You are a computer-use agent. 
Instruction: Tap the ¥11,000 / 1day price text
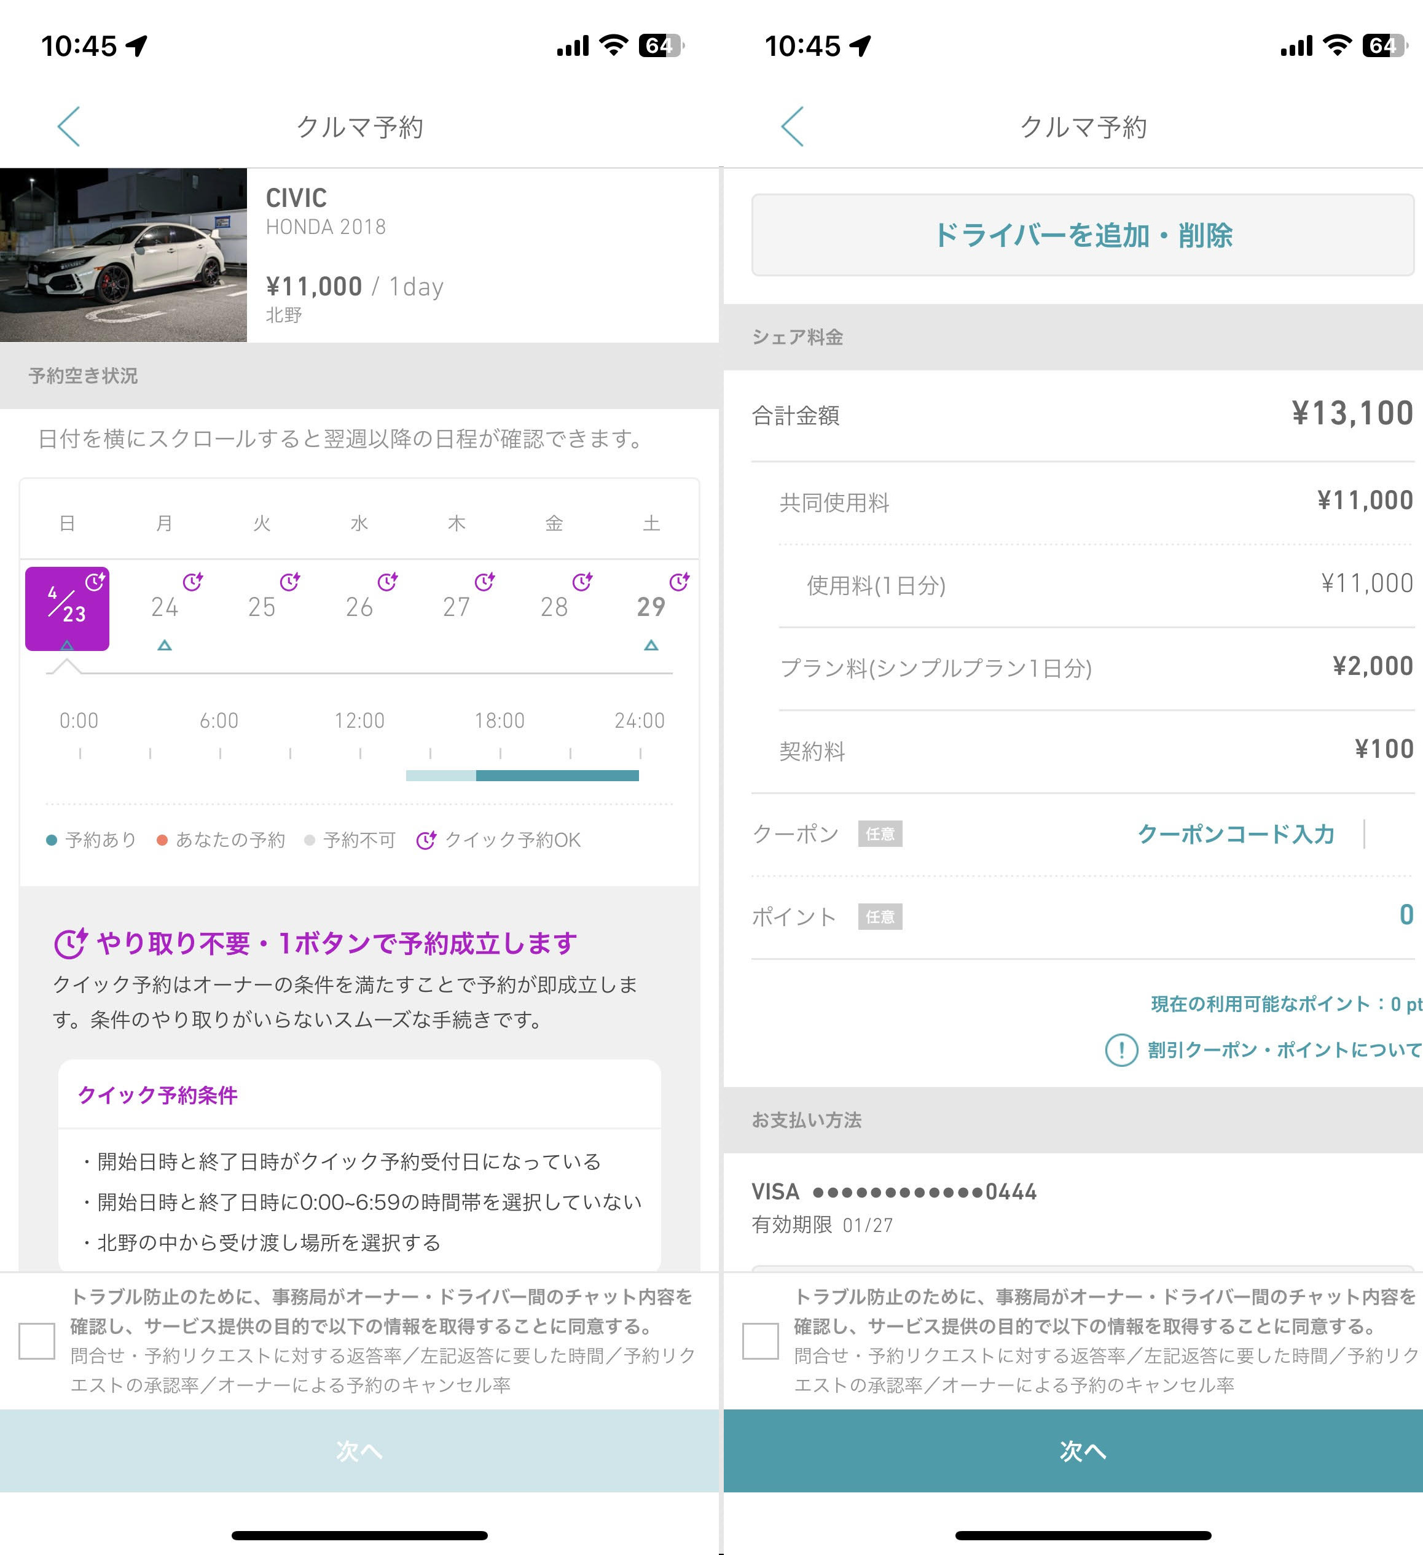click(355, 287)
